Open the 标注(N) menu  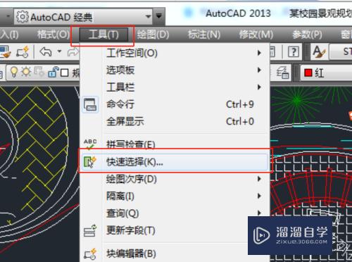click(204, 35)
